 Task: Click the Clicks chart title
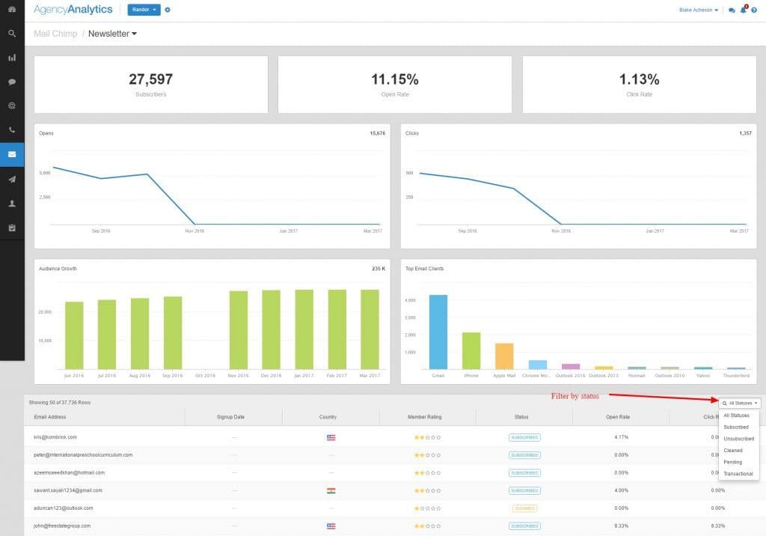(x=412, y=133)
